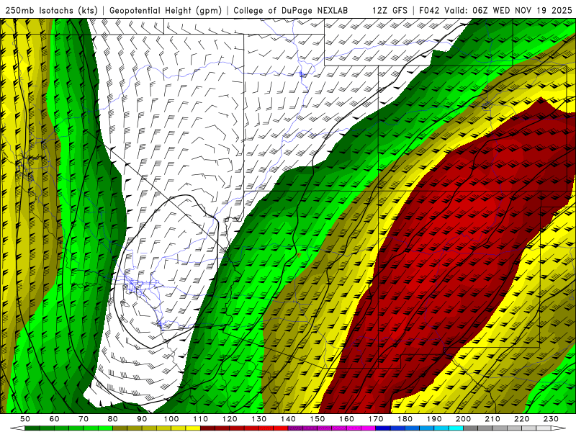Click the 210 knot legend label
Screen dimensions: 576x432
(x=492, y=419)
